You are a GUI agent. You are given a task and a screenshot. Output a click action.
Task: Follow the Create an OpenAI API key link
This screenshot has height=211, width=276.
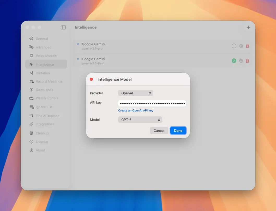click(136, 110)
